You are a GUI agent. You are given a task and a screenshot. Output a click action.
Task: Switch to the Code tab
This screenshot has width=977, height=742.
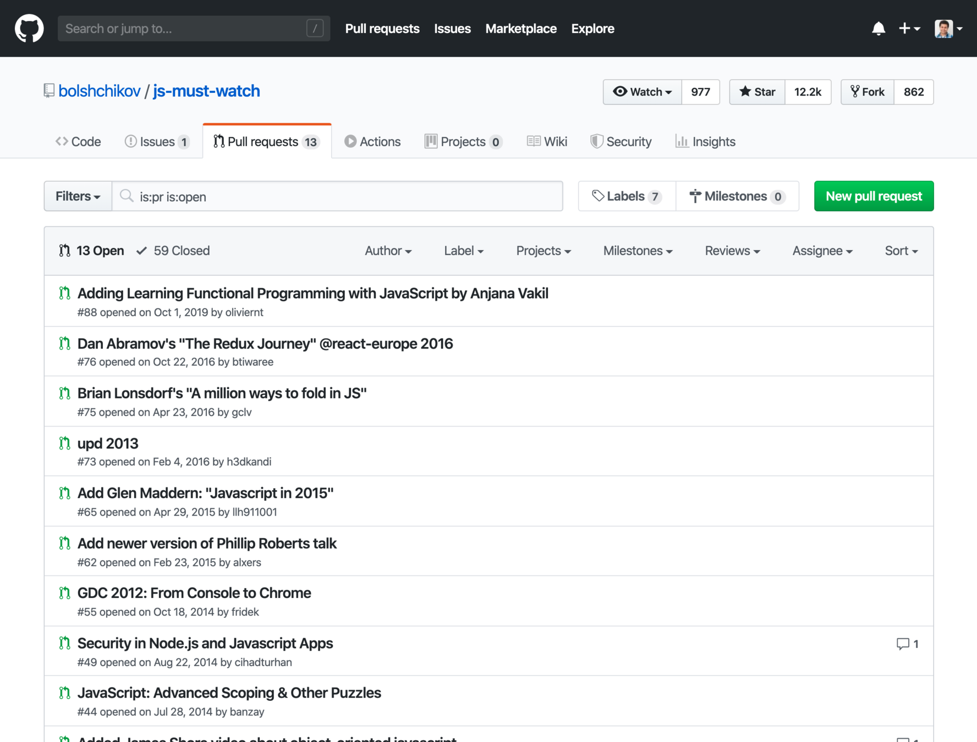point(78,142)
